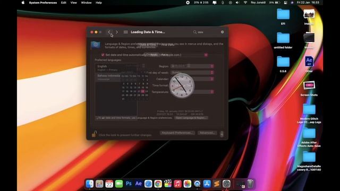Click the lock to prevent changes

[94, 134]
